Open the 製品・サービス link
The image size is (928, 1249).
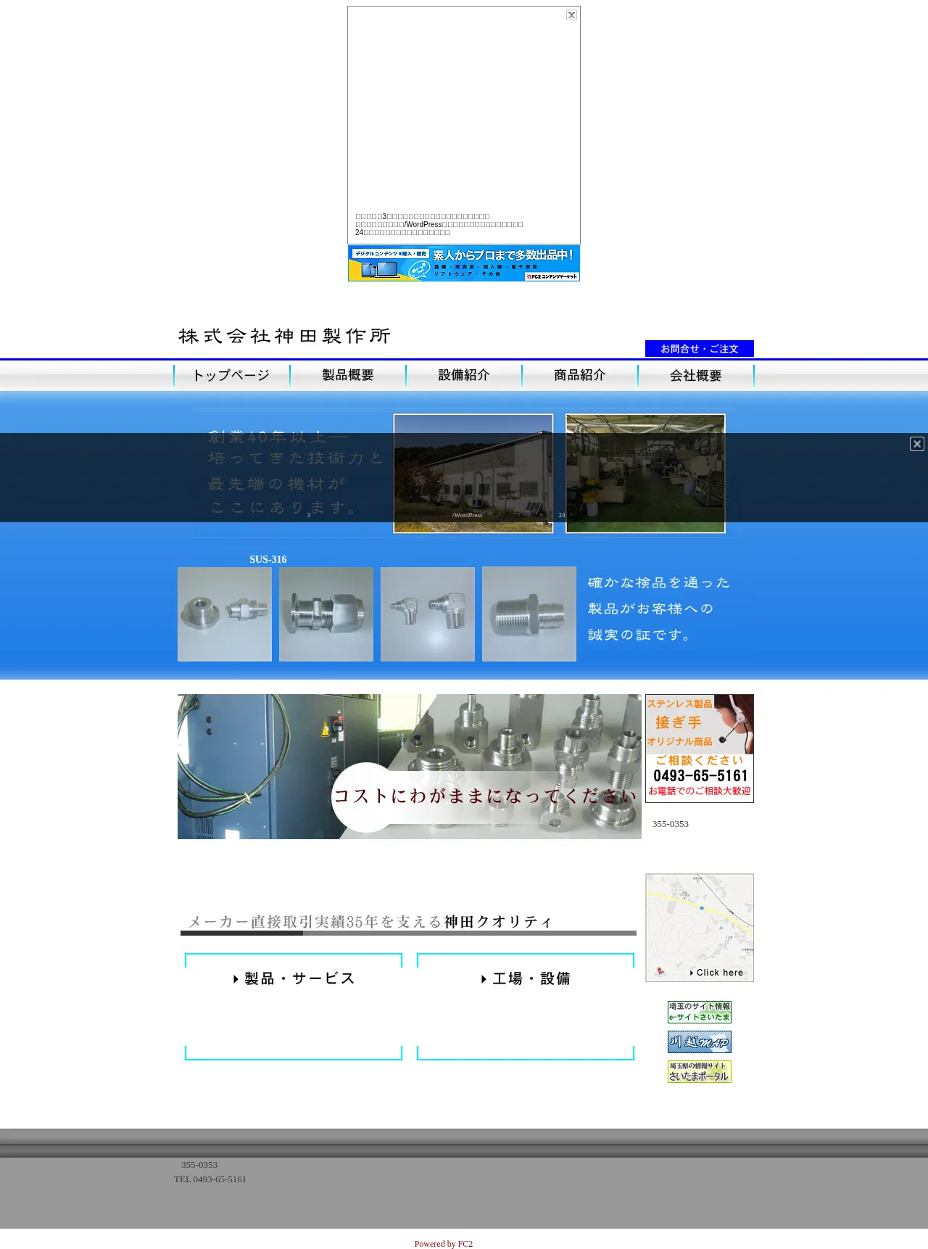[294, 978]
